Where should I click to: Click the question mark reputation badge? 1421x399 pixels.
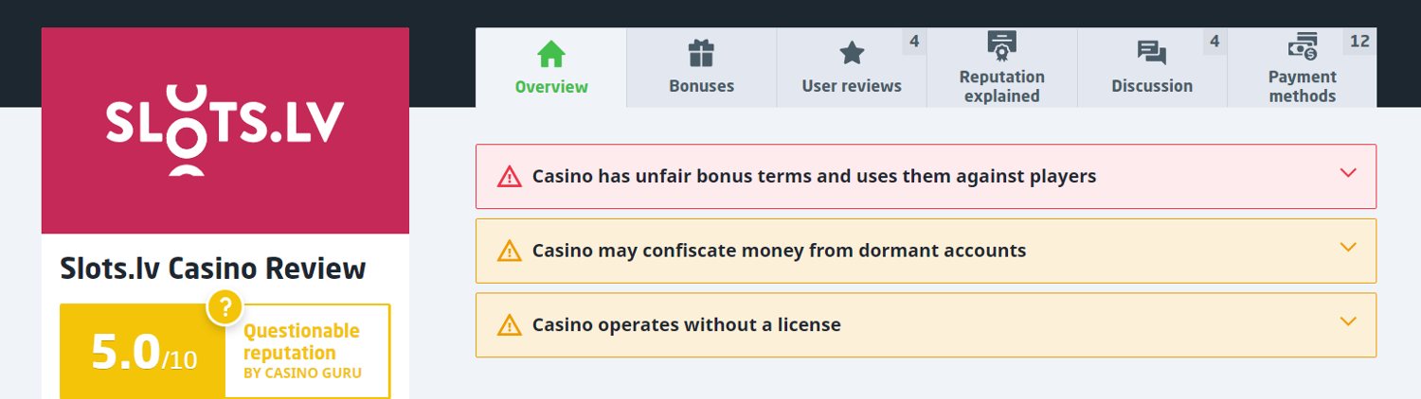(x=225, y=306)
